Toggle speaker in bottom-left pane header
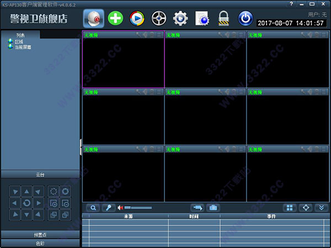 point(145,149)
